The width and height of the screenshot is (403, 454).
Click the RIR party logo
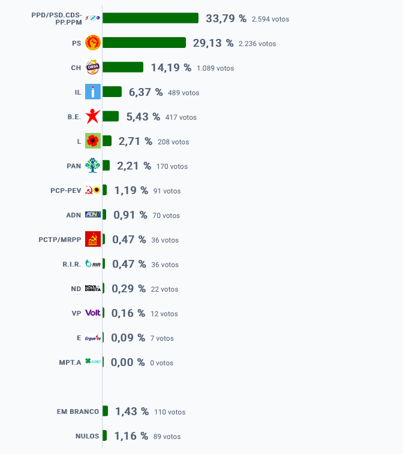point(93,264)
